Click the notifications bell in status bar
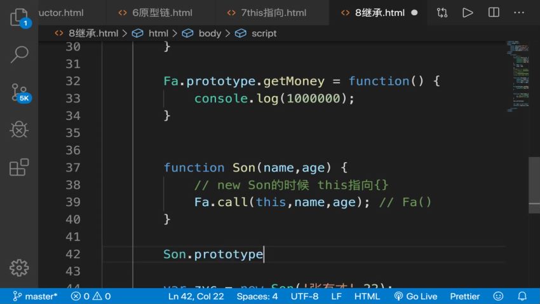This screenshot has height=304, width=540. (522, 296)
